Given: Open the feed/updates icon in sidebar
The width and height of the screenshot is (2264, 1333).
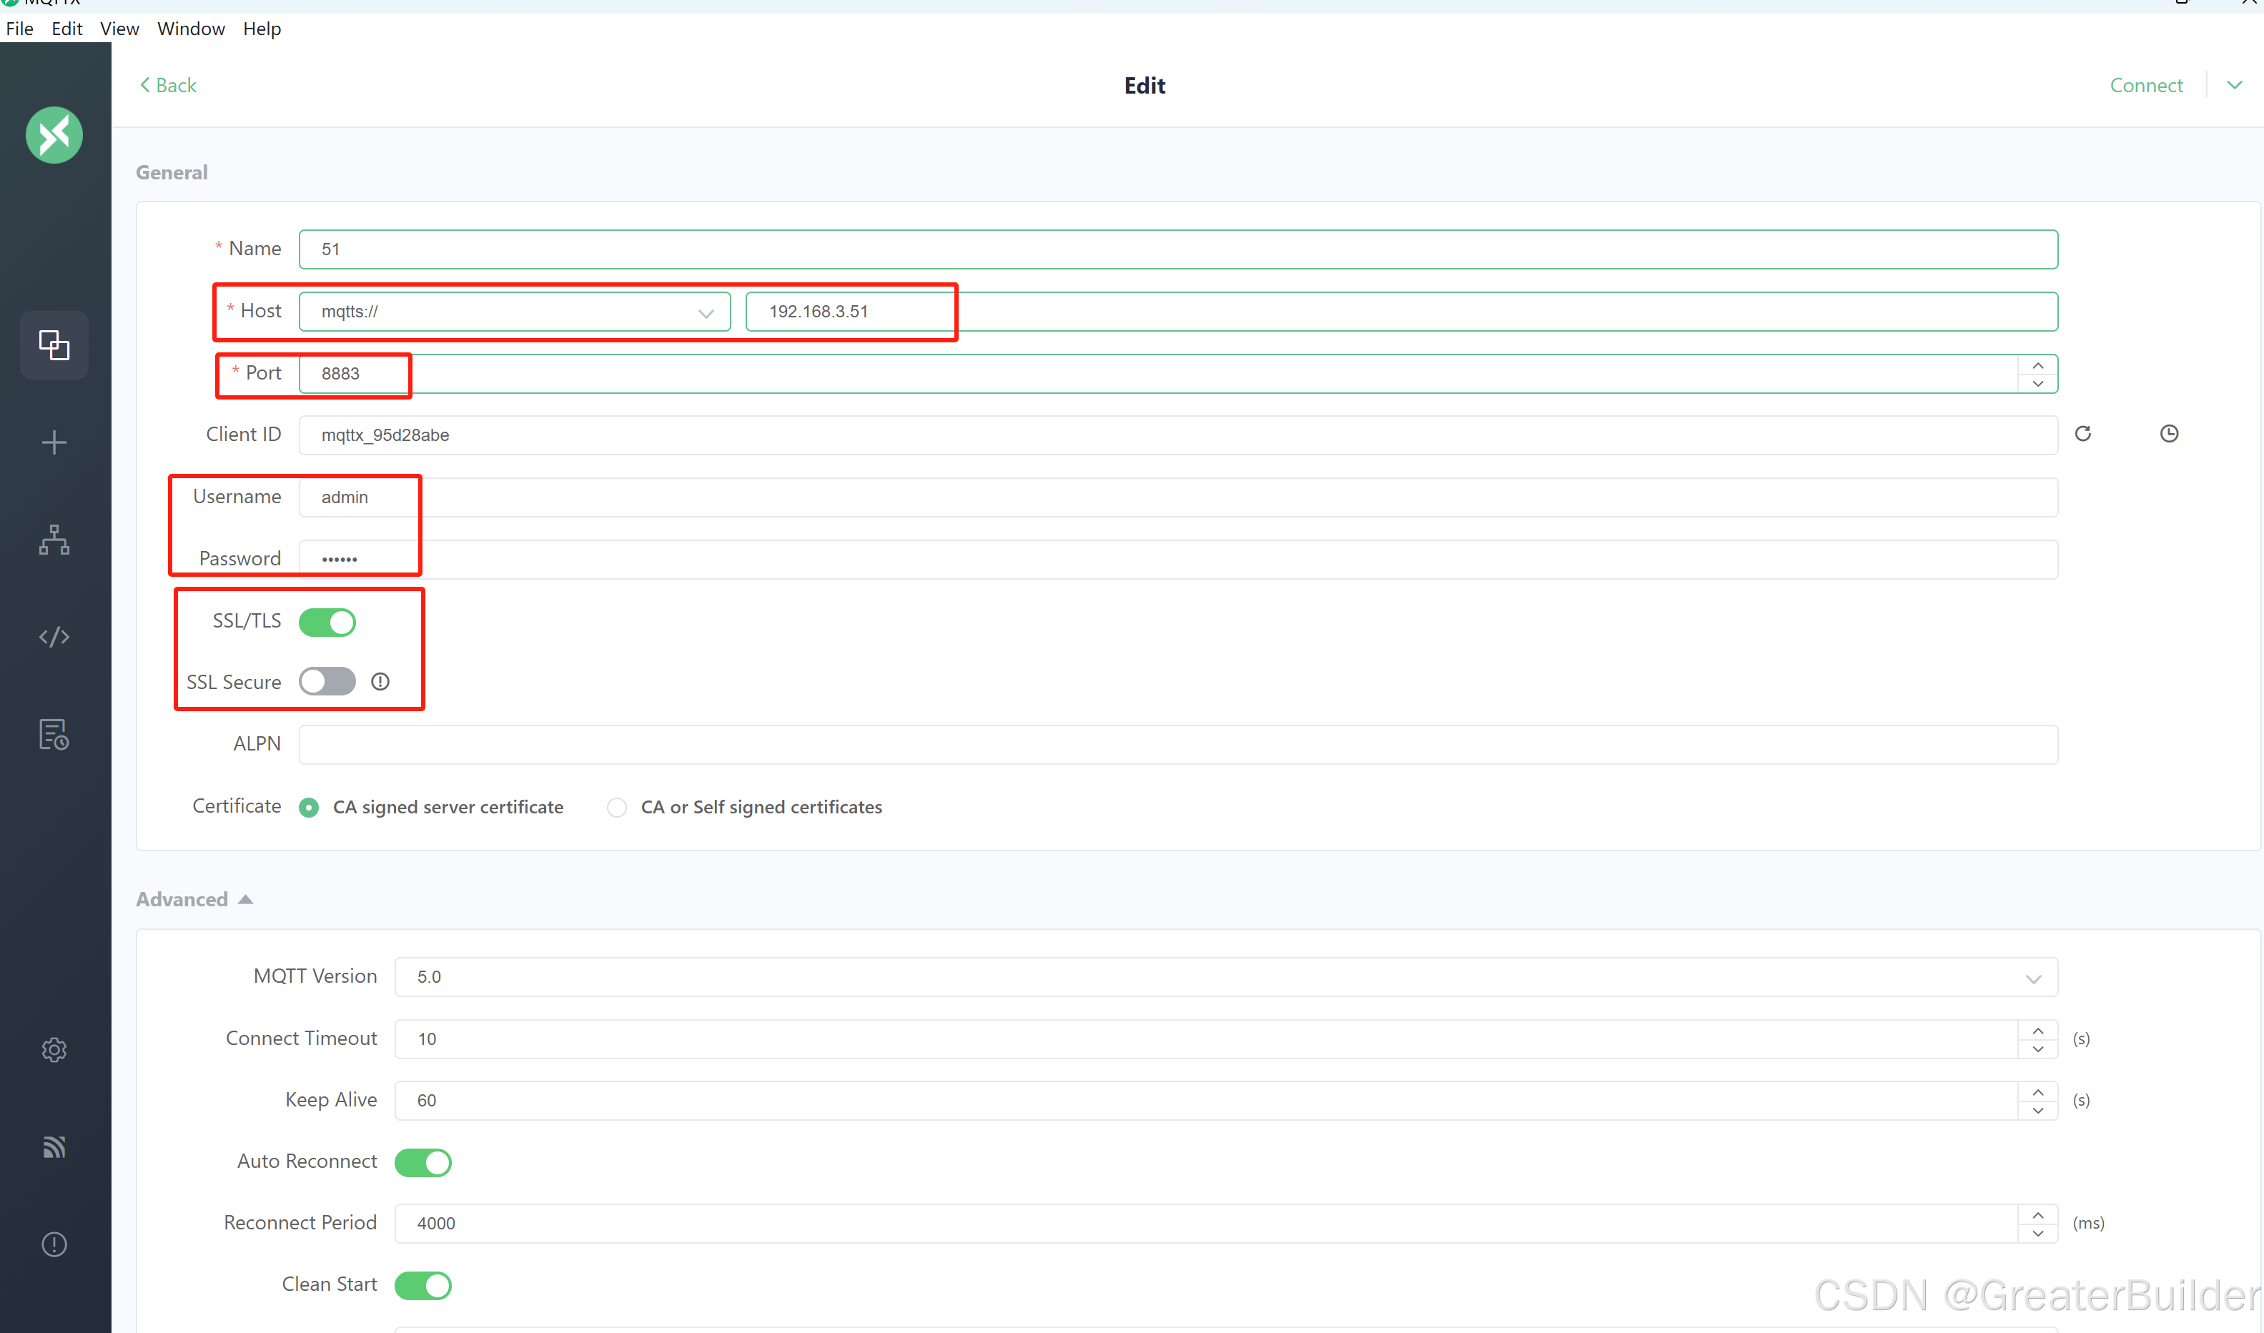Looking at the screenshot, I should point(54,1147).
